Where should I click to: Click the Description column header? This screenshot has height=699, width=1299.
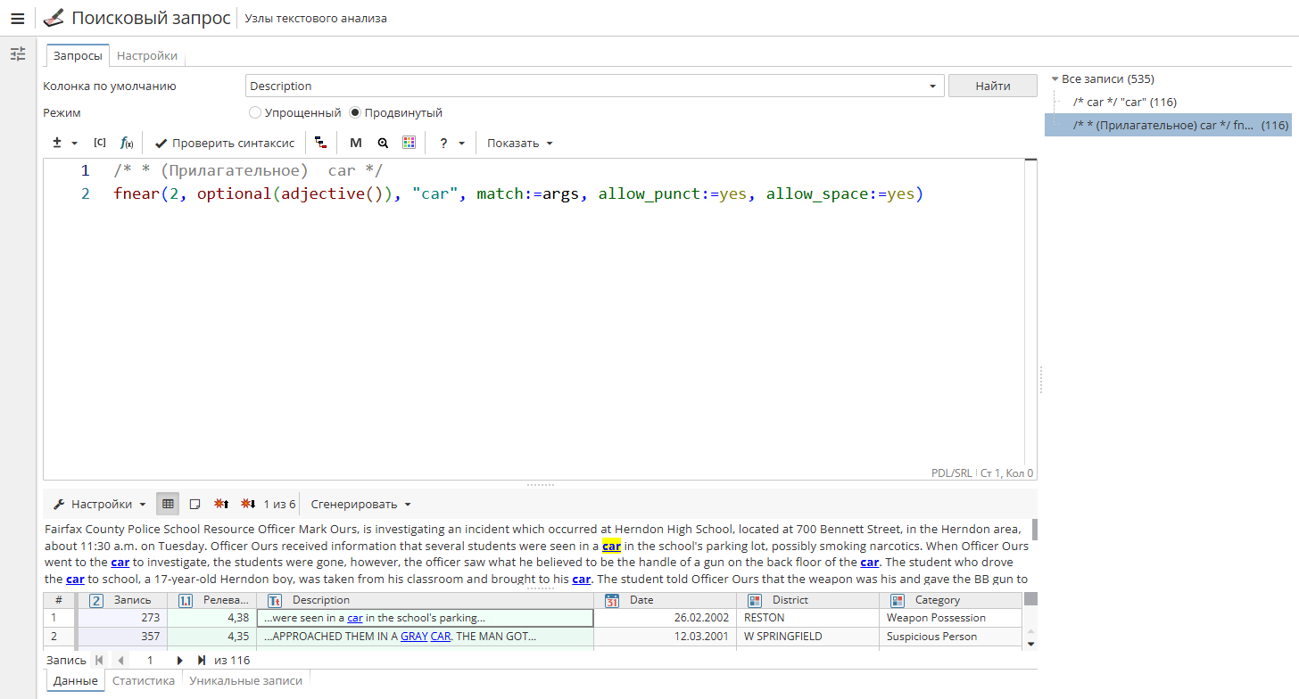[x=425, y=600]
